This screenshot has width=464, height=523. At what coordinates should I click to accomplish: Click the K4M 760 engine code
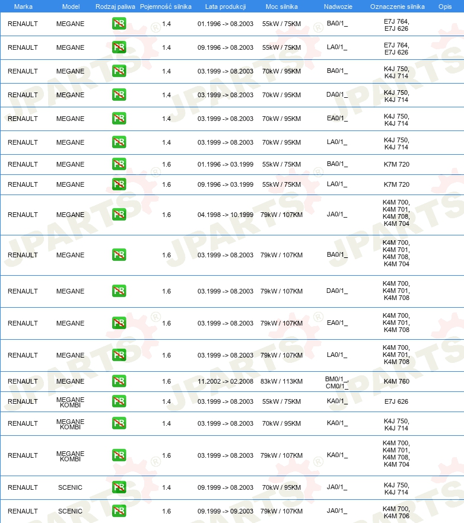396,381
